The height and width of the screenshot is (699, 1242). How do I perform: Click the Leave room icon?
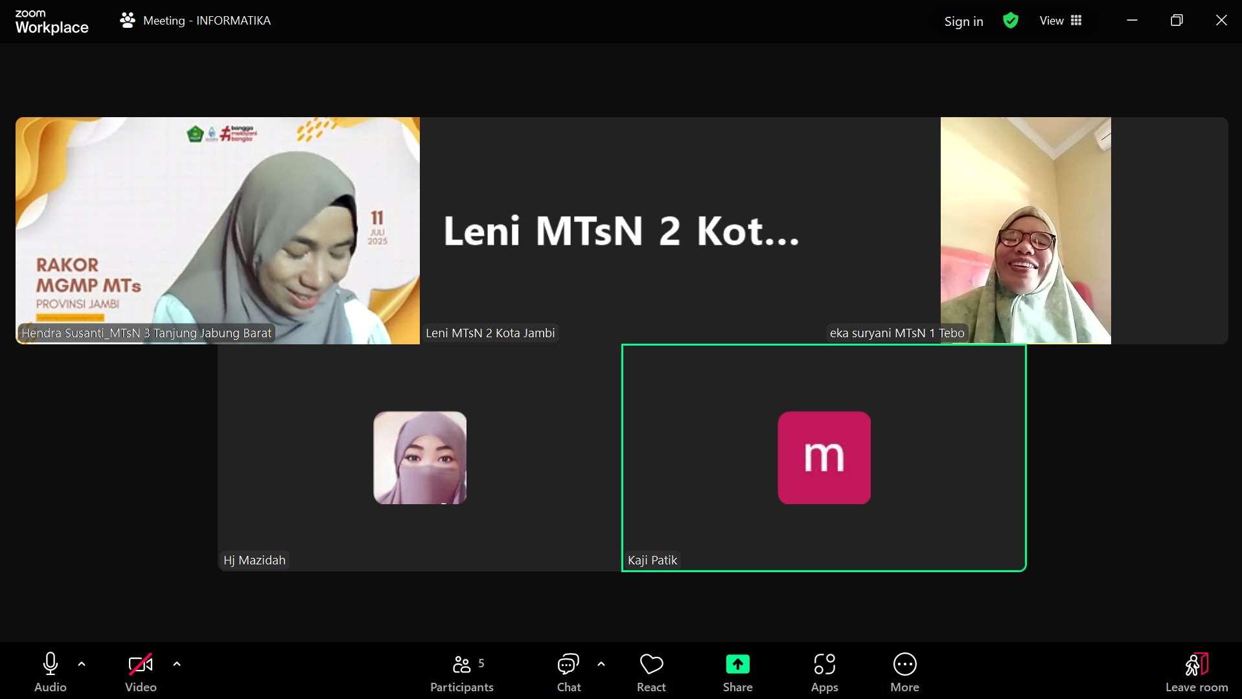coord(1196,665)
